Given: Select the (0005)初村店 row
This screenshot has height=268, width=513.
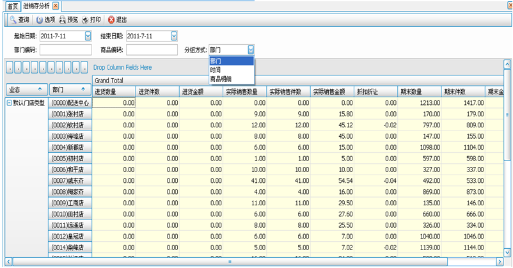Looking at the screenshot, I should tap(70, 159).
